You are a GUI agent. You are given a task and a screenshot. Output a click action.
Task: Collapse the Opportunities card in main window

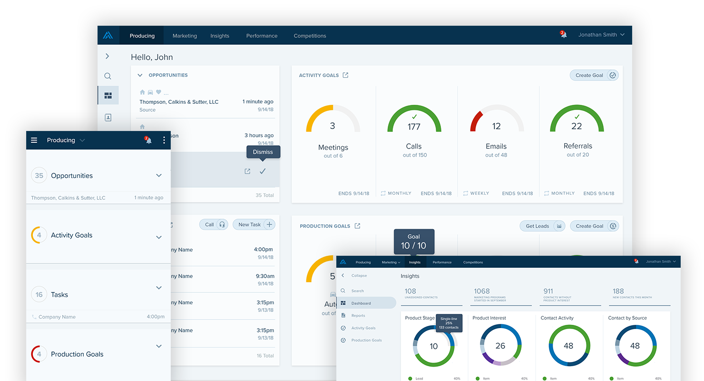pyautogui.click(x=140, y=75)
